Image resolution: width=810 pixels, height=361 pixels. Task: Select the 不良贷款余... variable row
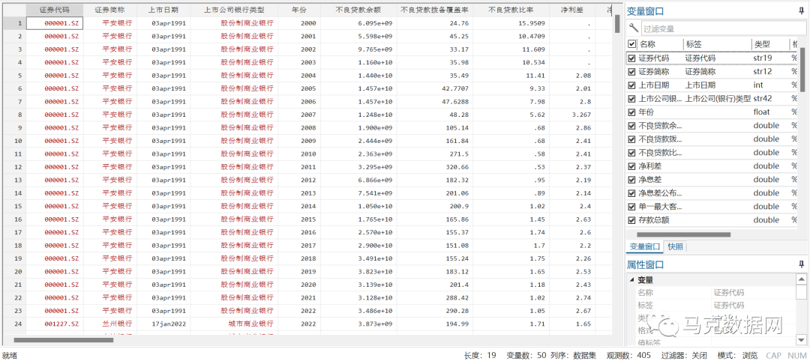tap(713, 125)
